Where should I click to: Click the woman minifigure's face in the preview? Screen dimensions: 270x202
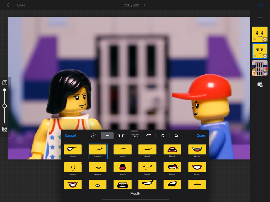[78, 100]
